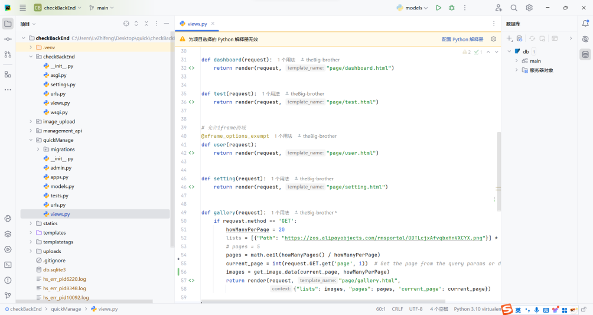The image size is (593, 315).
Task: Click the Run button in the toolbar
Action: (x=438, y=8)
